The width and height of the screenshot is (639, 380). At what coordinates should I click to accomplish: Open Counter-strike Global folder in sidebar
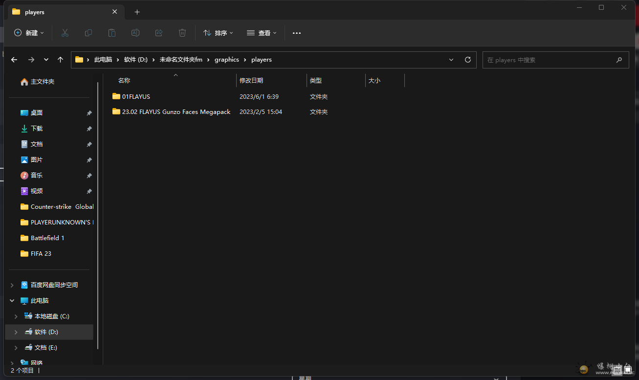pyautogui.click(x=57, y=207)
